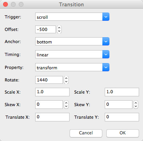
Task: Select the Scale X input field
Action: tap(52, 92)
